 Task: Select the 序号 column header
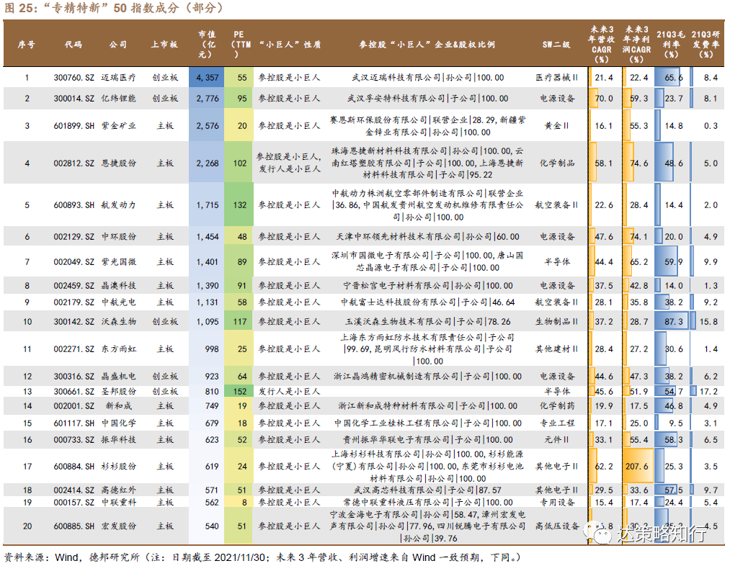27,45
